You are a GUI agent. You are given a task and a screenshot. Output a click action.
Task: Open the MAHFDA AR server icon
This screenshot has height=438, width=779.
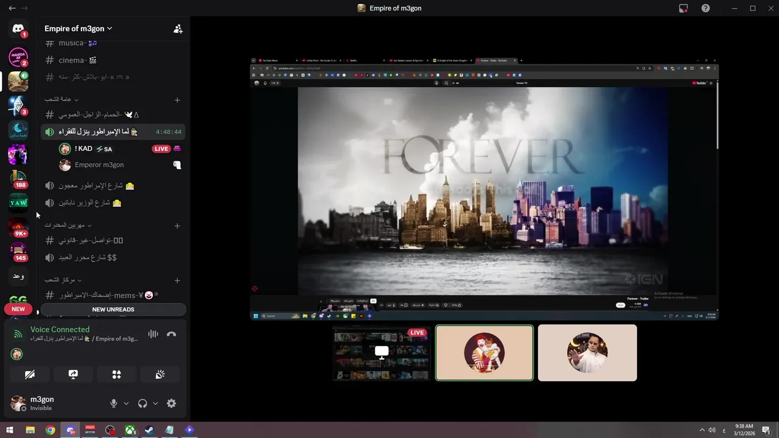(x=18, y=57)
